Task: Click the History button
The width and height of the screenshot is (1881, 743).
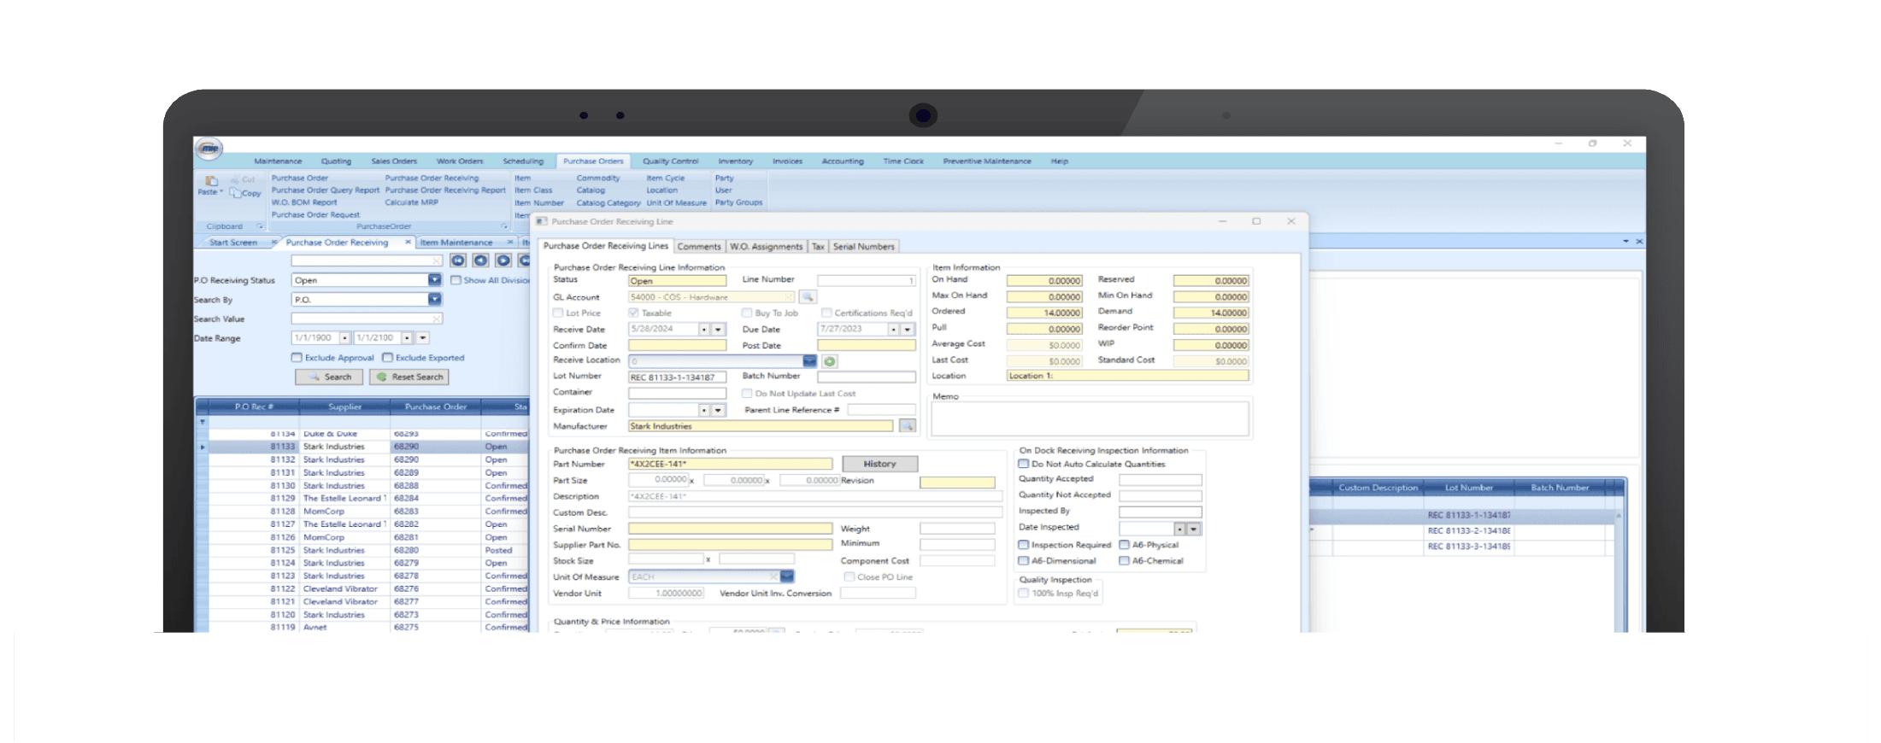Action: click(879, 464)
